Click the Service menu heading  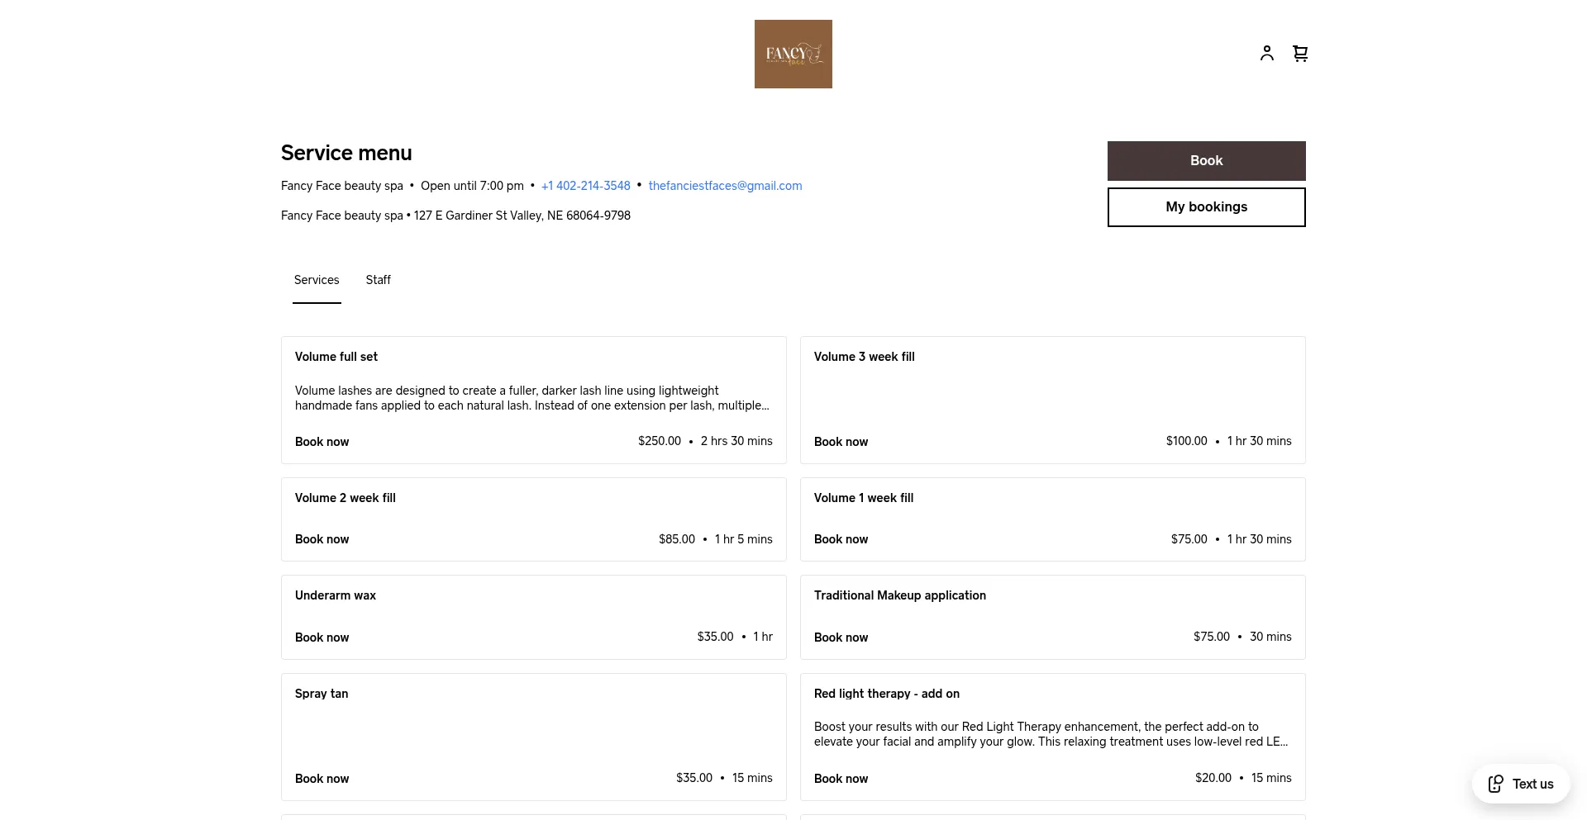(346, 153)
